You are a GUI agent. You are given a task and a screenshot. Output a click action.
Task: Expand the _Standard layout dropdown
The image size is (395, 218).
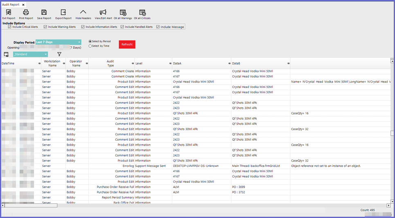[x=46, y=54]
